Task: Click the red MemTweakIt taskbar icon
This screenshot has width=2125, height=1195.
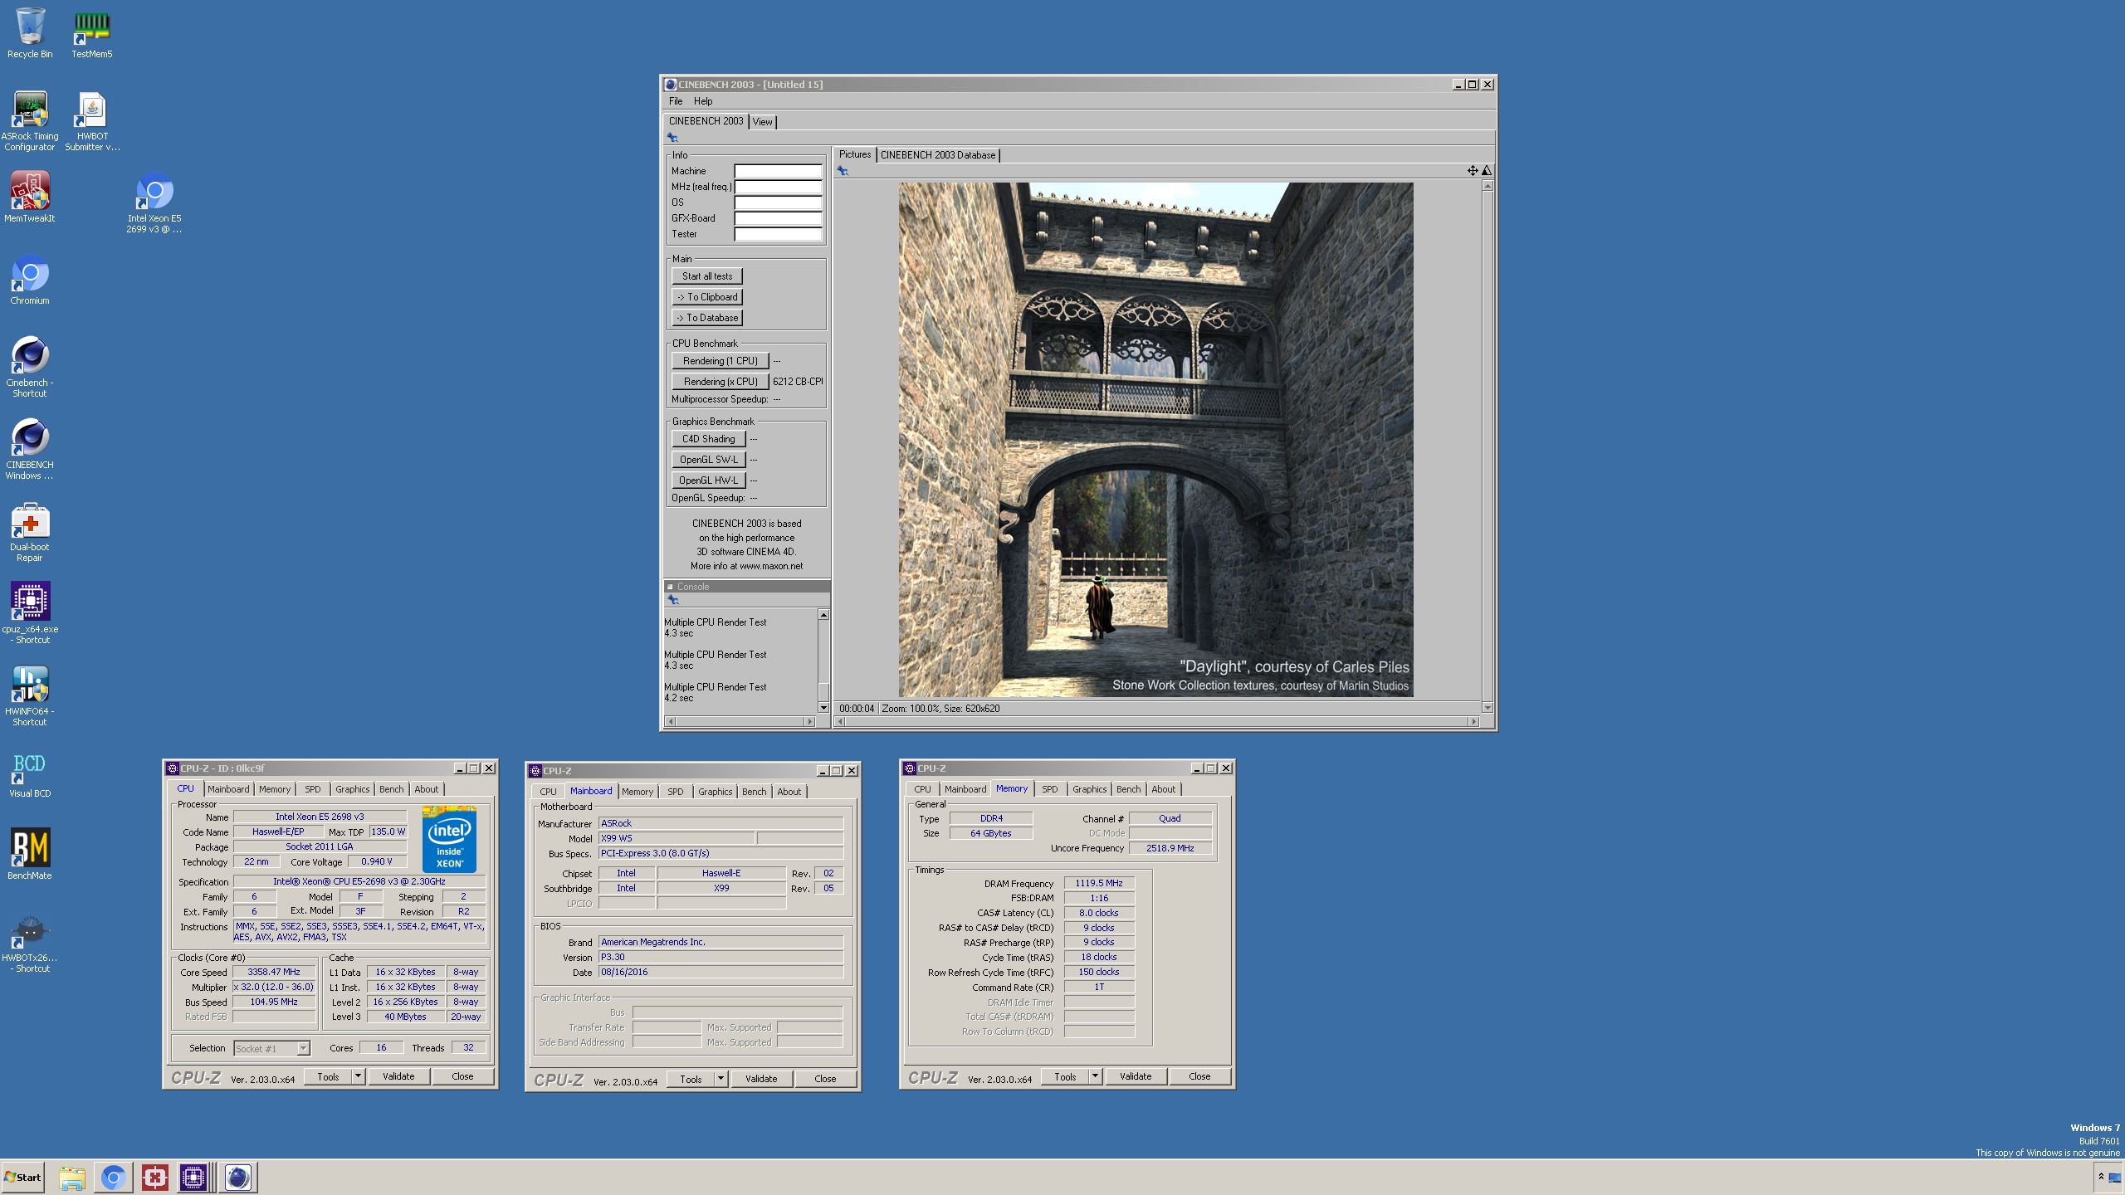Action: point(154,1178)
